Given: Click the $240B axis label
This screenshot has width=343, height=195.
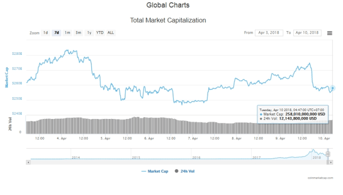Looking at the screenshot, I should coord(17,114).
